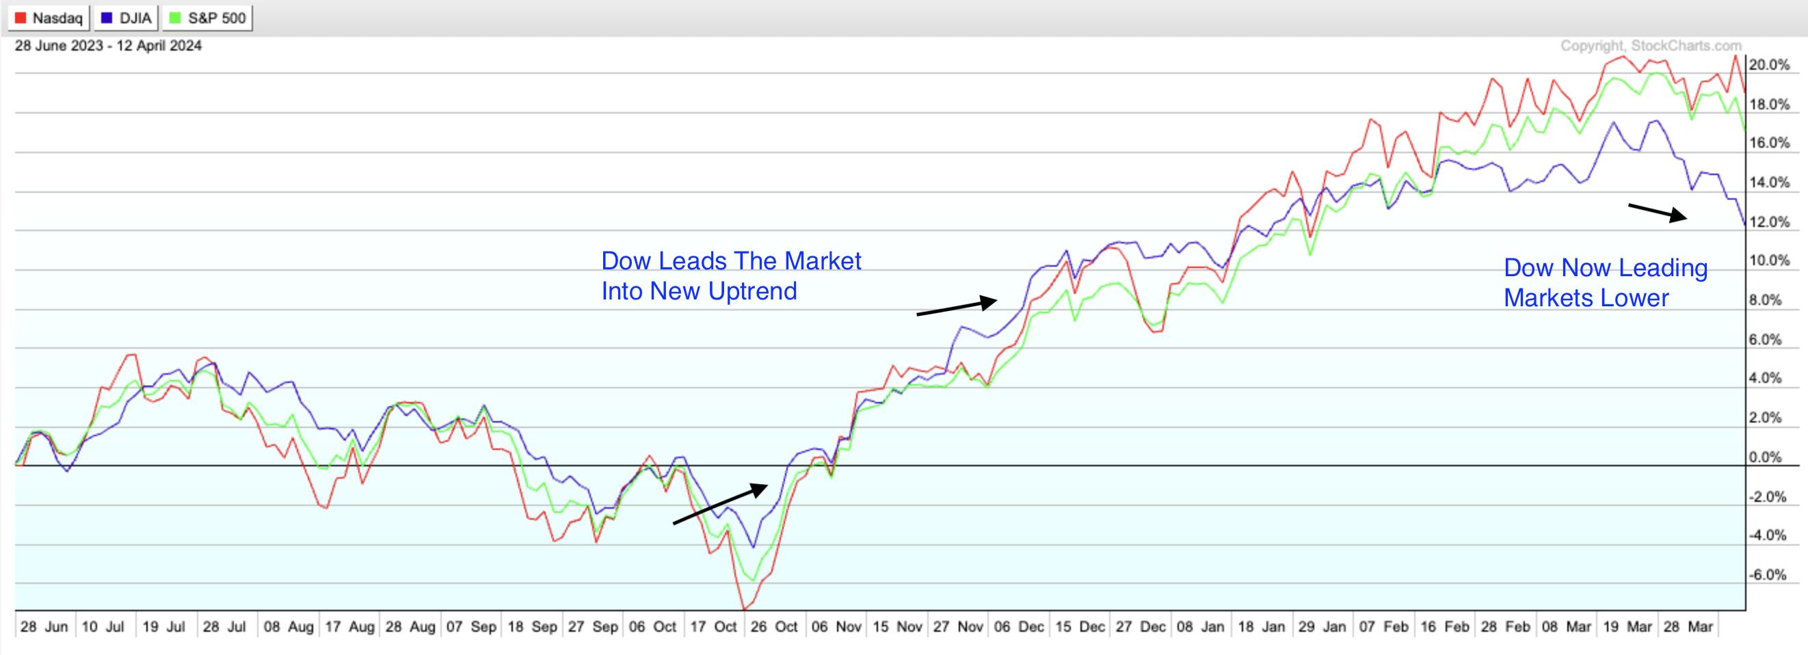
Task: Click the 26 Oct date on the x-axis
Action: 773,627
